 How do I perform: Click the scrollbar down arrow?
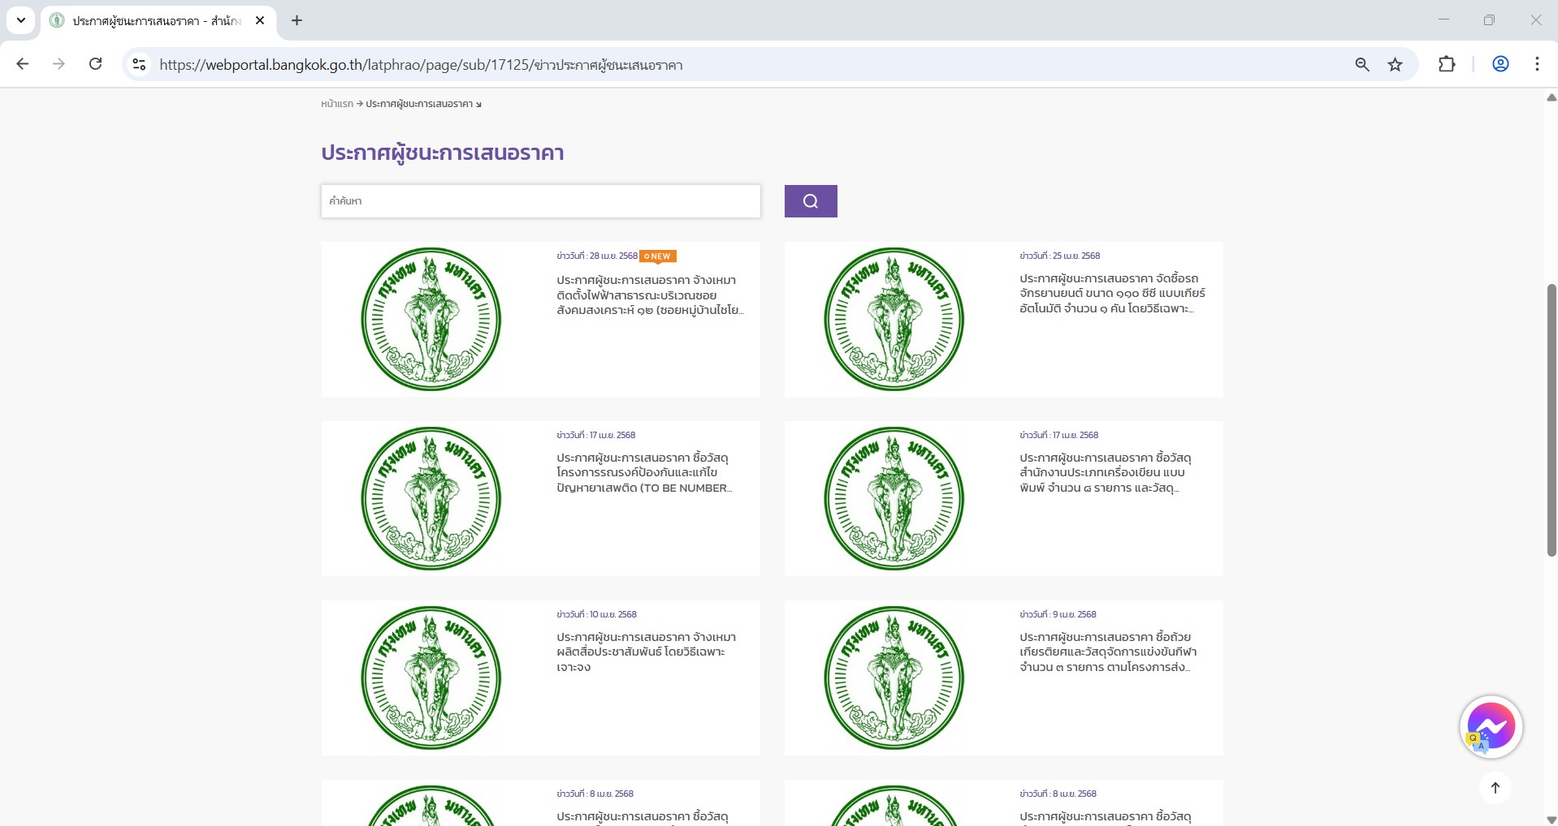click(1551, 820)
